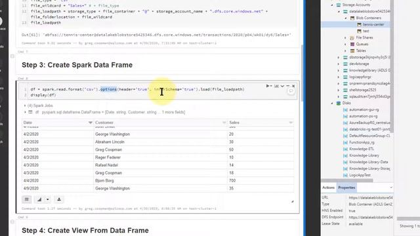Image resolution: width=420 pixels, height=236 pixels.
Task: Click the 700 sales value
Action: click(x=232, y=181)
